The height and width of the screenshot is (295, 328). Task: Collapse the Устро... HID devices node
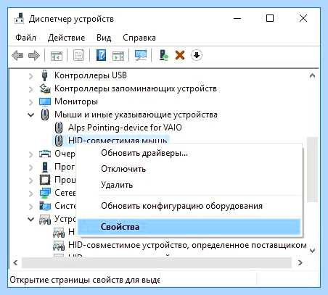click(x=30, y=219)
